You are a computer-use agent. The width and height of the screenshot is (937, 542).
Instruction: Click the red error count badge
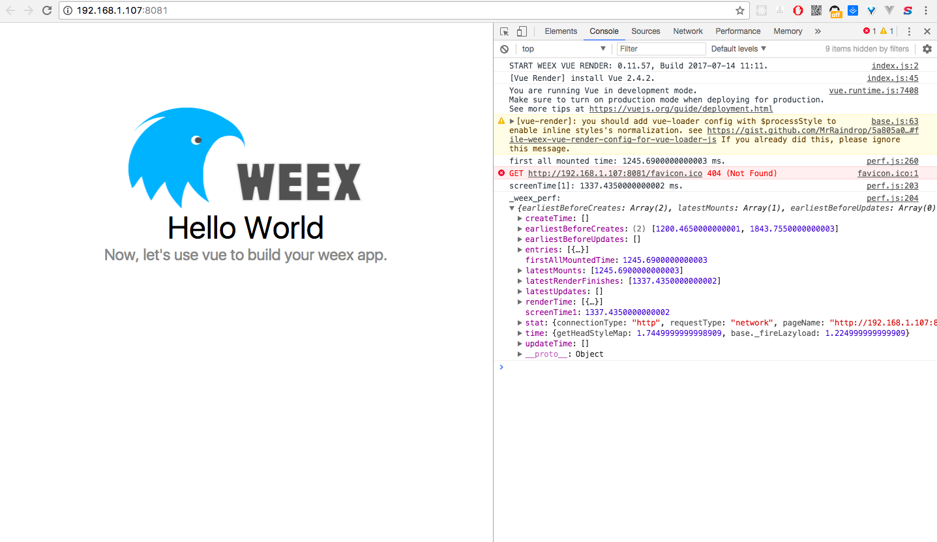click(x=870, y=31)
